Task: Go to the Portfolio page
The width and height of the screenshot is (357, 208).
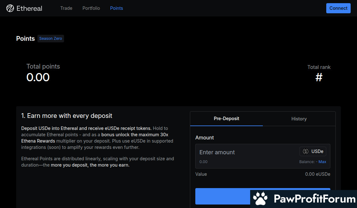Action: tap(91, 8)
